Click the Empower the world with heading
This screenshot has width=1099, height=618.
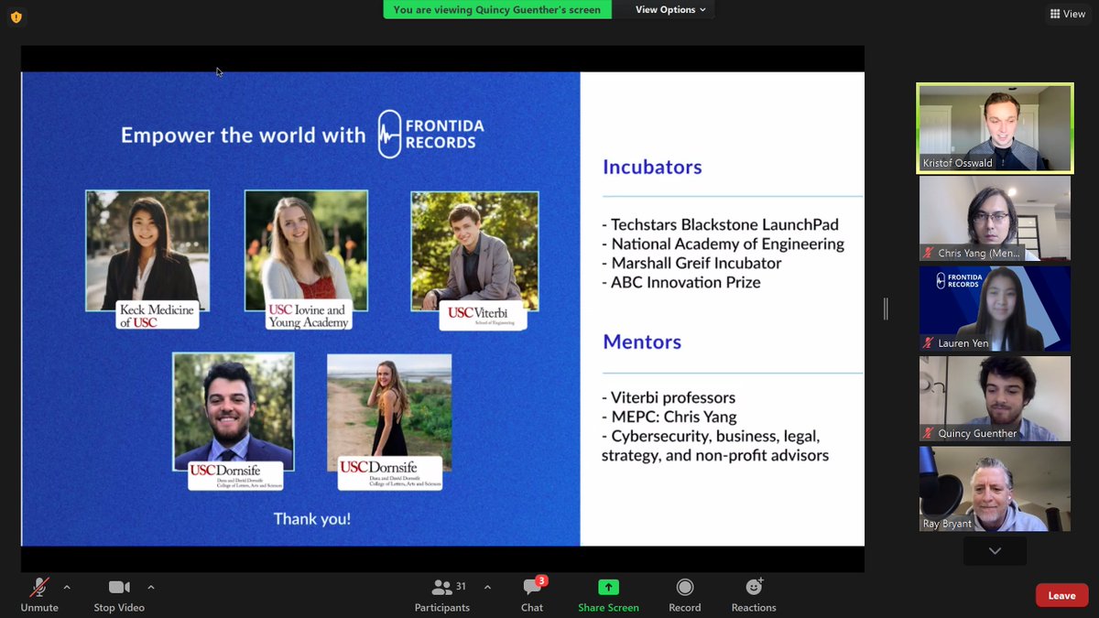244,136
